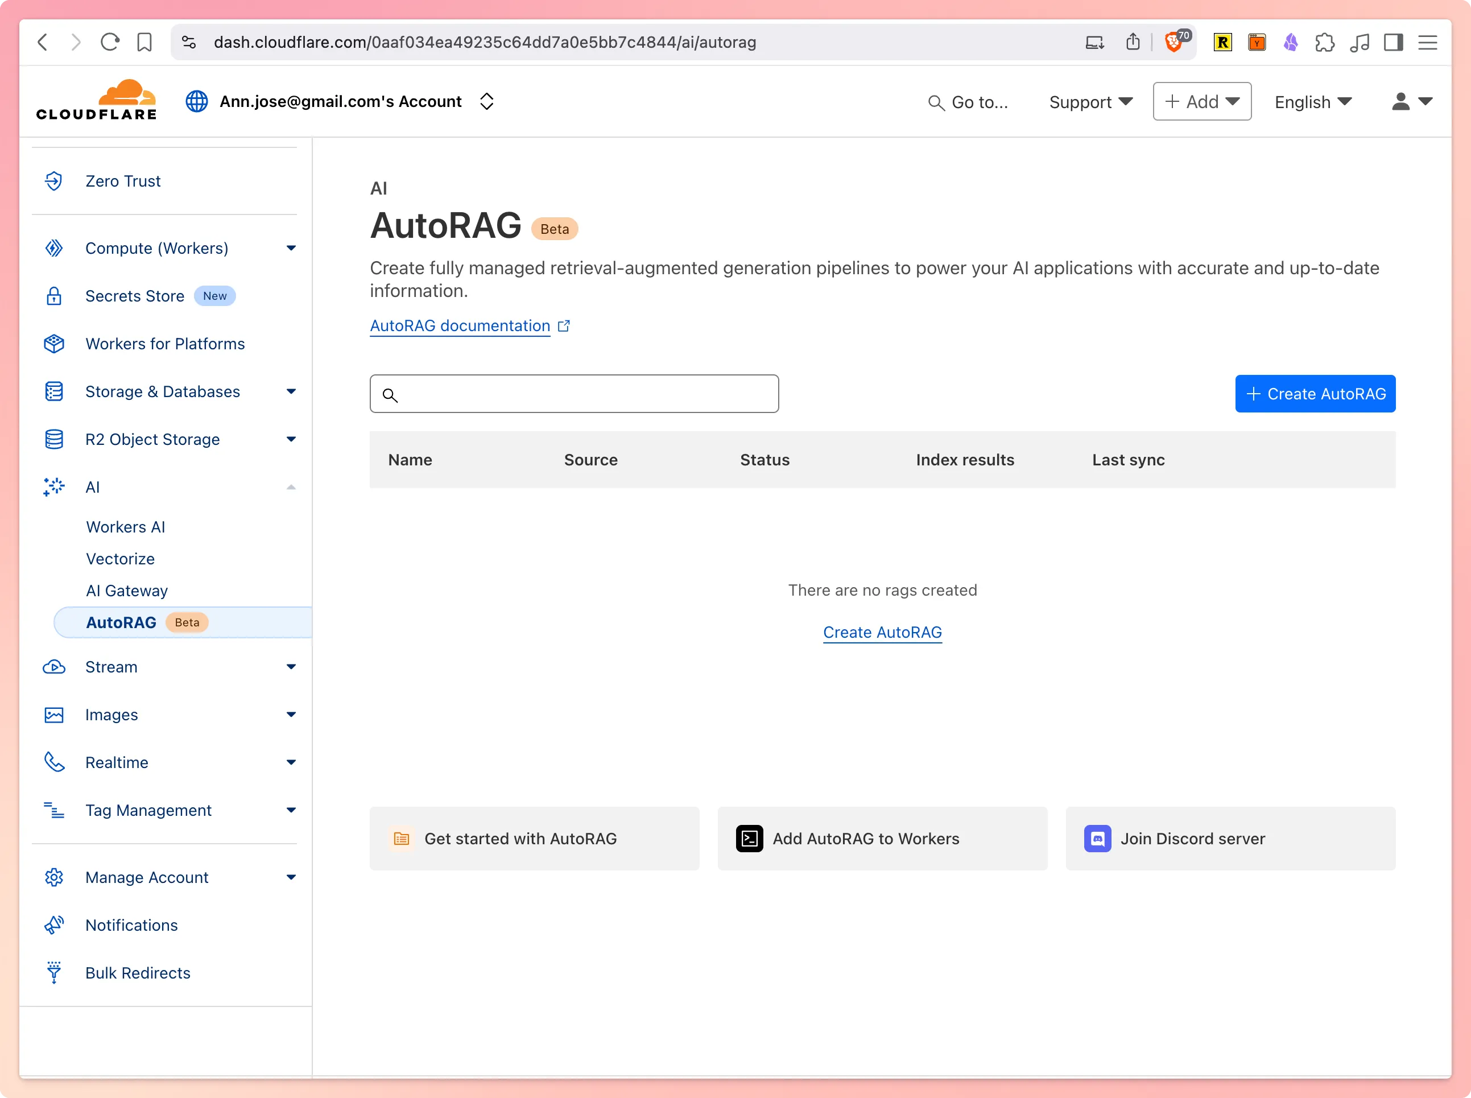Open the AutoRAG documentation link

click(x=460, y=325)
